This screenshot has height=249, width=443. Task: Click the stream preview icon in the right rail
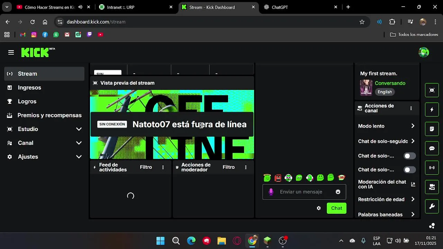coord(432,90)
